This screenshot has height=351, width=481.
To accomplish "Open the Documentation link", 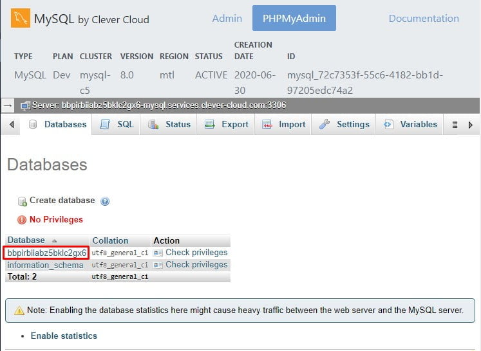I will coord(424,19).
